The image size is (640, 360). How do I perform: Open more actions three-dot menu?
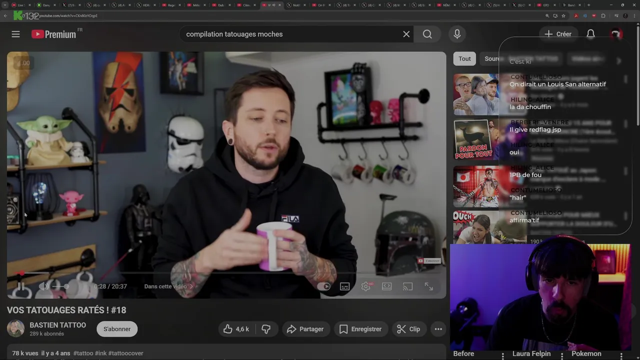[x=438, y=329]
